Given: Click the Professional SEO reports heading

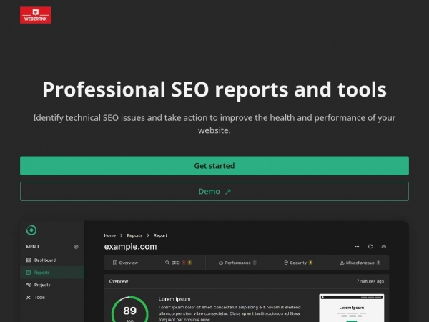Looking at the screenshot, I should 214,89.
